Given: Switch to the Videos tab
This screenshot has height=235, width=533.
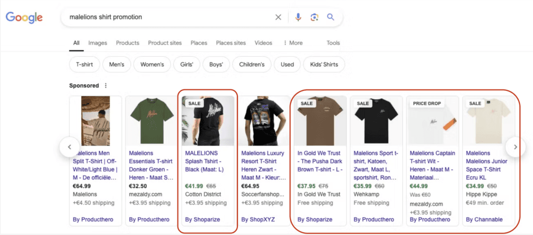Looking at the screenshot, I should [x=263, y=43].
